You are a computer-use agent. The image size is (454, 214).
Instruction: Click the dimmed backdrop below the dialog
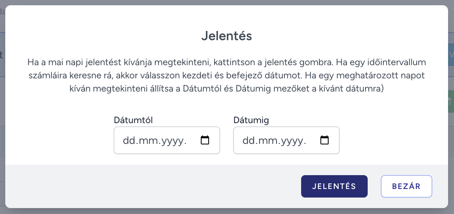tap(227, 211)
